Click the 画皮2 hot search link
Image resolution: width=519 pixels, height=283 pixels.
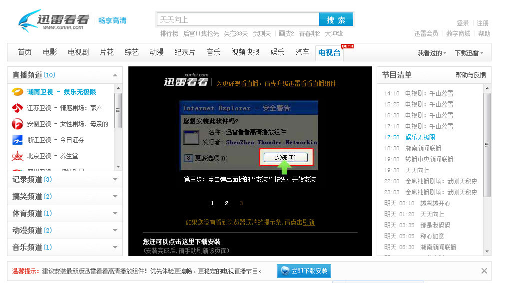286,33
